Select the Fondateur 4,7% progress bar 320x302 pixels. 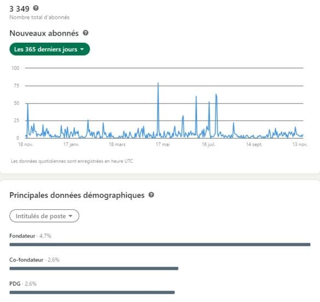click(x=160, y=244)
